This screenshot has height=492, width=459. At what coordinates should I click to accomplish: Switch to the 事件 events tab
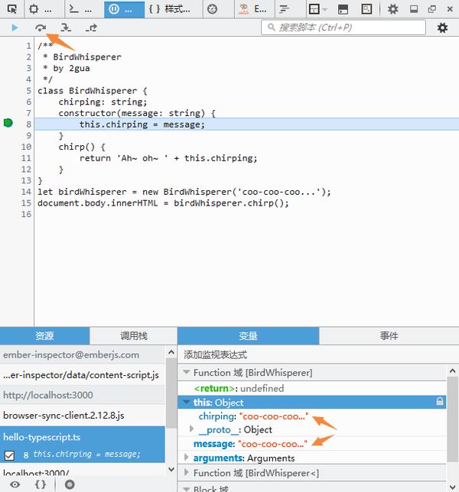click(389, 335)
